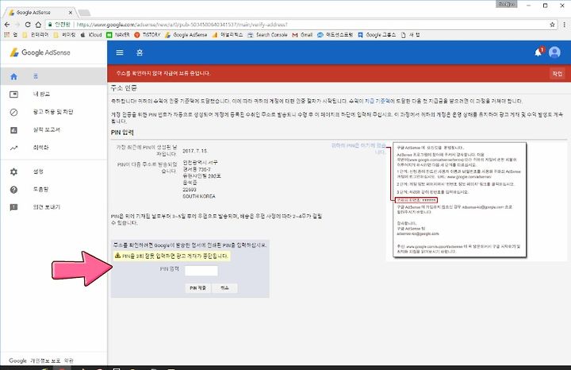
Task: Bookmark this page with the star icon
Action: coord(552,25)
